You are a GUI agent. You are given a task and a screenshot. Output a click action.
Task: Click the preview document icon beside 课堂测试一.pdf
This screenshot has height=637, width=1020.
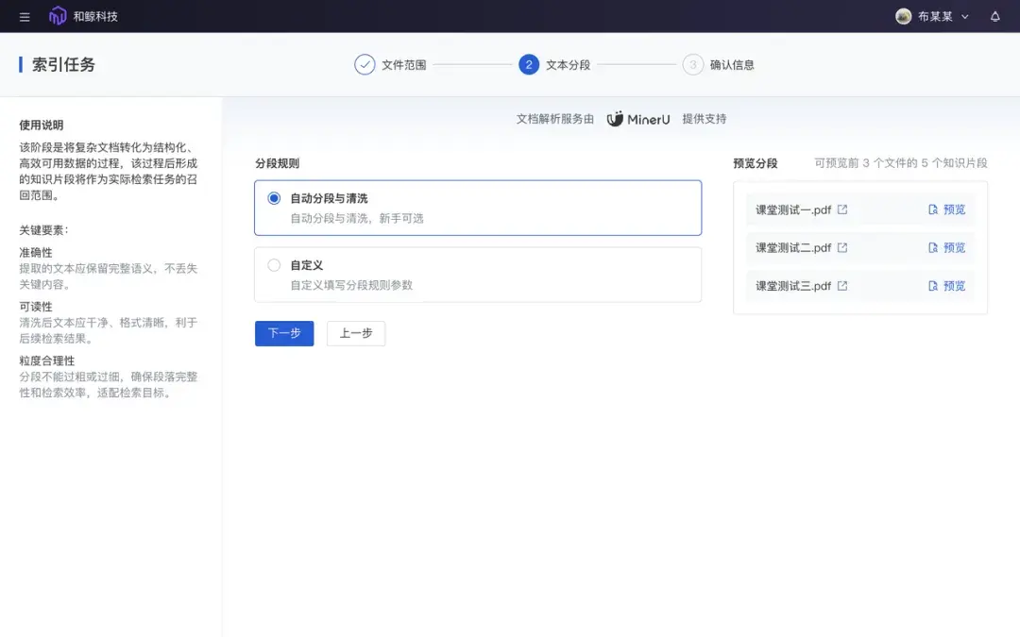pos(933,210)
